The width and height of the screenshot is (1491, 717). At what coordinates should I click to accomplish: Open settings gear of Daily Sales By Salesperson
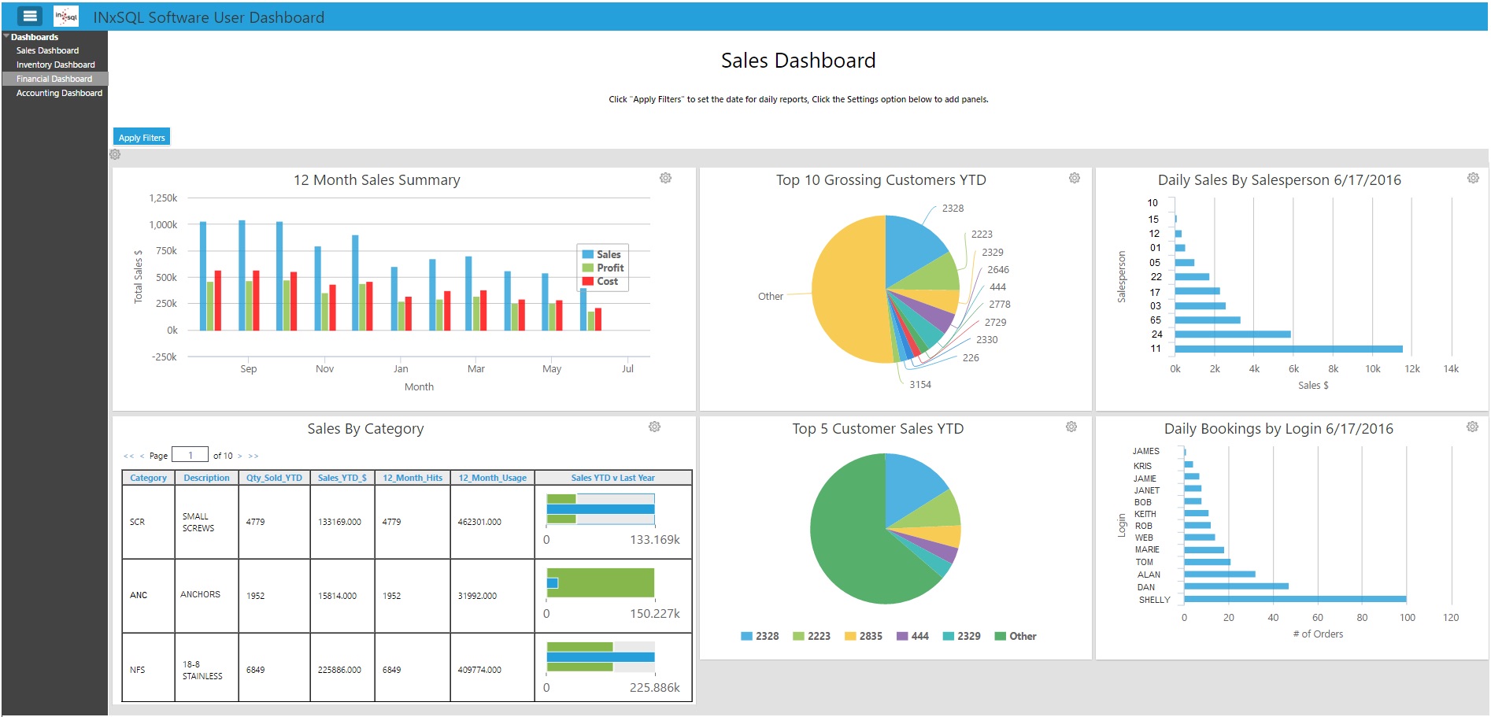pyautogui.click(x=1473, y=178)
